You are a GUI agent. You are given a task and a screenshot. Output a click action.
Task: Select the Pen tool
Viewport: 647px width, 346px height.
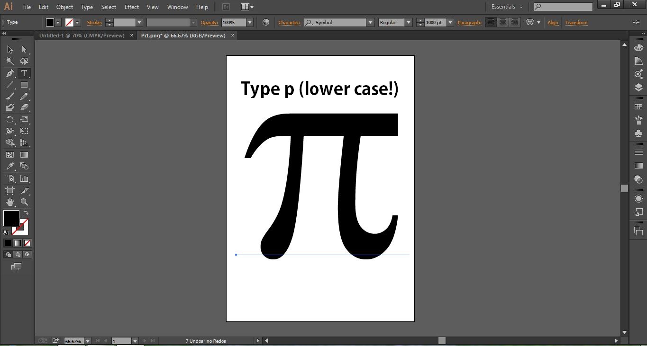pyautogui.click(x=10, y=73)
